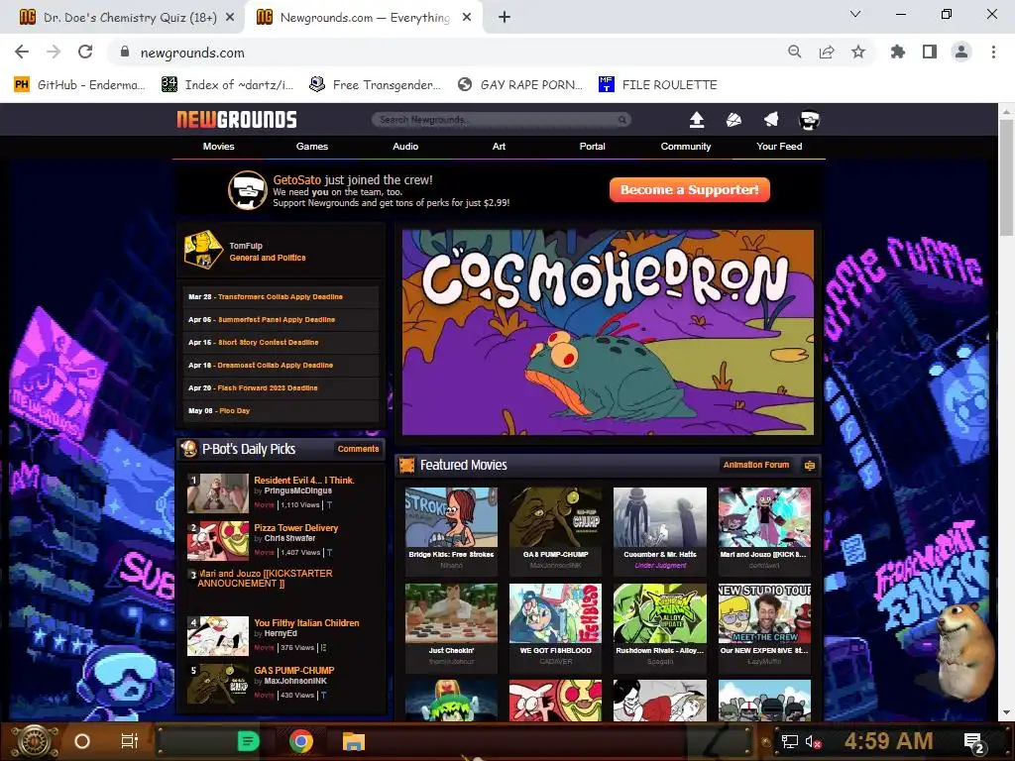The height and width of the screenshot is (761, 1015).
Task: Open Chrome zoom magnifier icon in address bar
Action: coord(794,52)
